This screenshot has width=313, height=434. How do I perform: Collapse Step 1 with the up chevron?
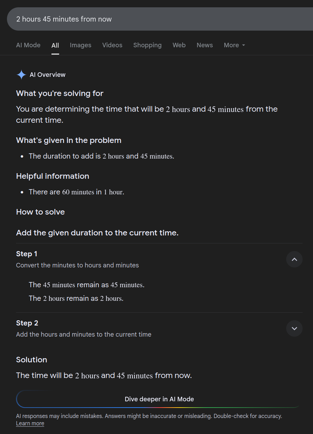[294, 259]
